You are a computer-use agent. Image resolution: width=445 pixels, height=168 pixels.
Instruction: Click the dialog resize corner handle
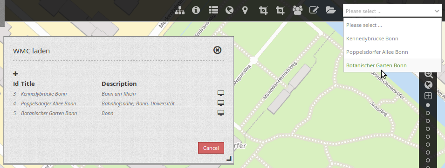point(229,159)
